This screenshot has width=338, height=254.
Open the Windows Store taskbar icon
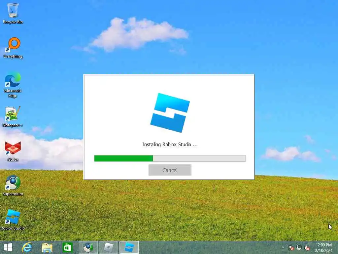coord(67,247)
